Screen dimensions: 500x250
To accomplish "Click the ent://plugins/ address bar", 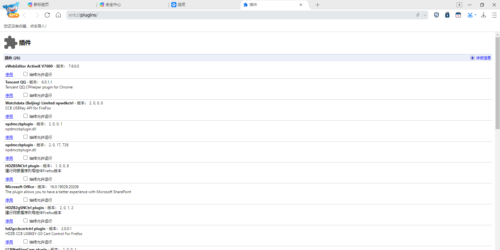I will [219, 15].
